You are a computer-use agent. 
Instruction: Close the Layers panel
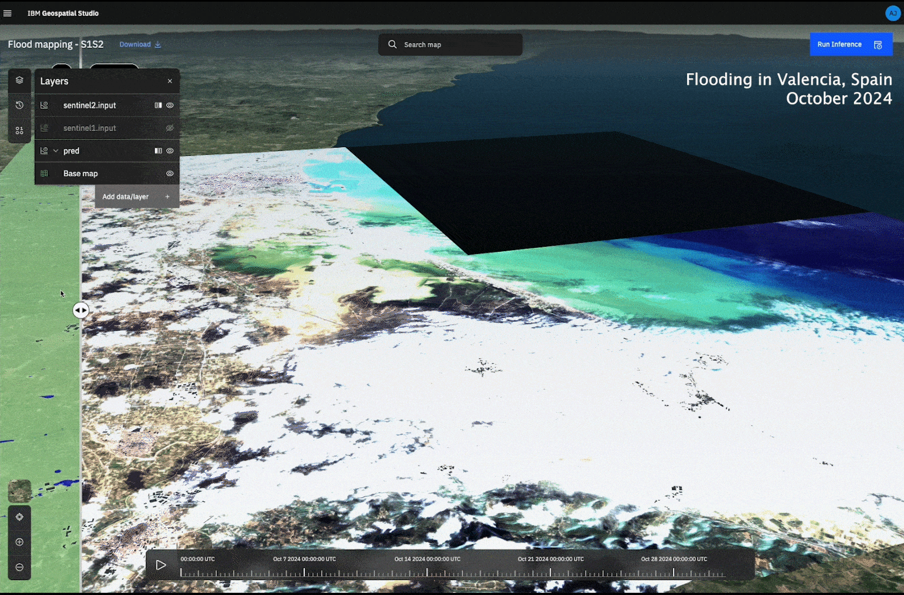(170, 81)
